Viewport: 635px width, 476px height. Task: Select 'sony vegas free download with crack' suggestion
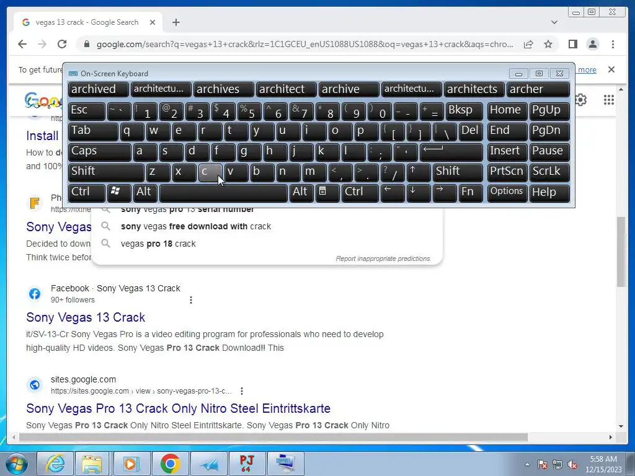(x=267, y=226)
